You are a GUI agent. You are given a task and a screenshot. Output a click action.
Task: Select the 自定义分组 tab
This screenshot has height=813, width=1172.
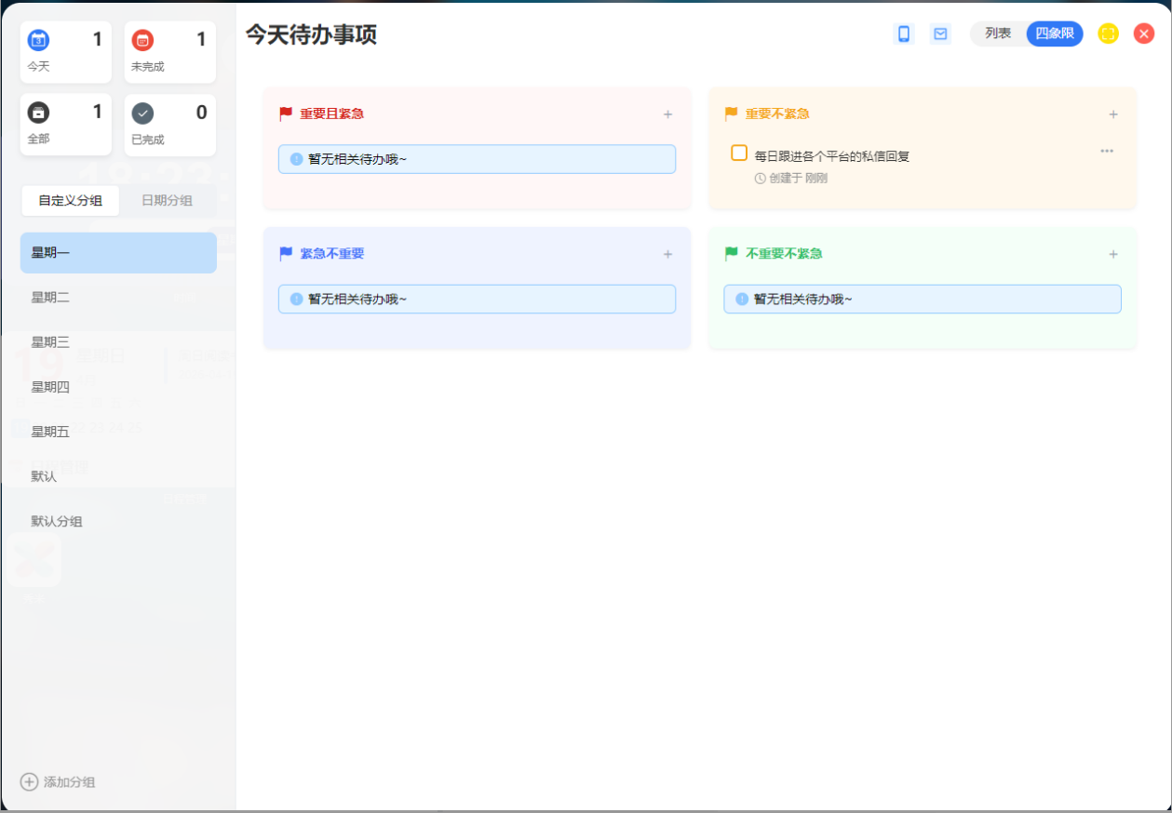tap(71, 200)
